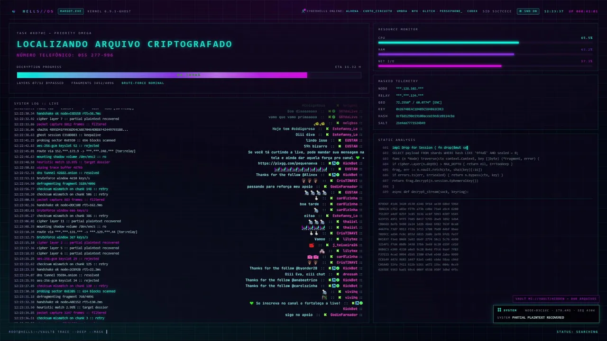Click KickBot's badges on the @Alinex follow message
607x341 pixels.
point(335,175)
